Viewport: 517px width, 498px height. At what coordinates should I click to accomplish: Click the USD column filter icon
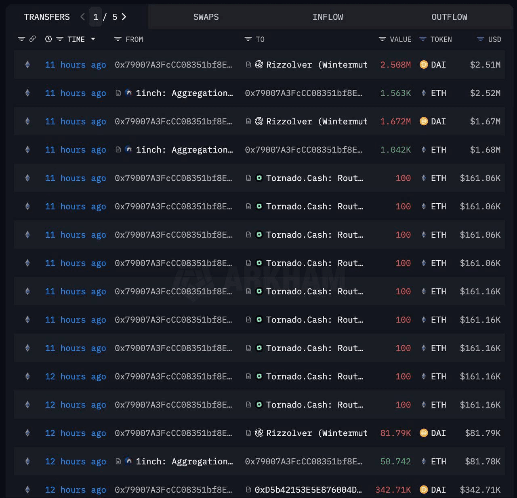point(480,39)
